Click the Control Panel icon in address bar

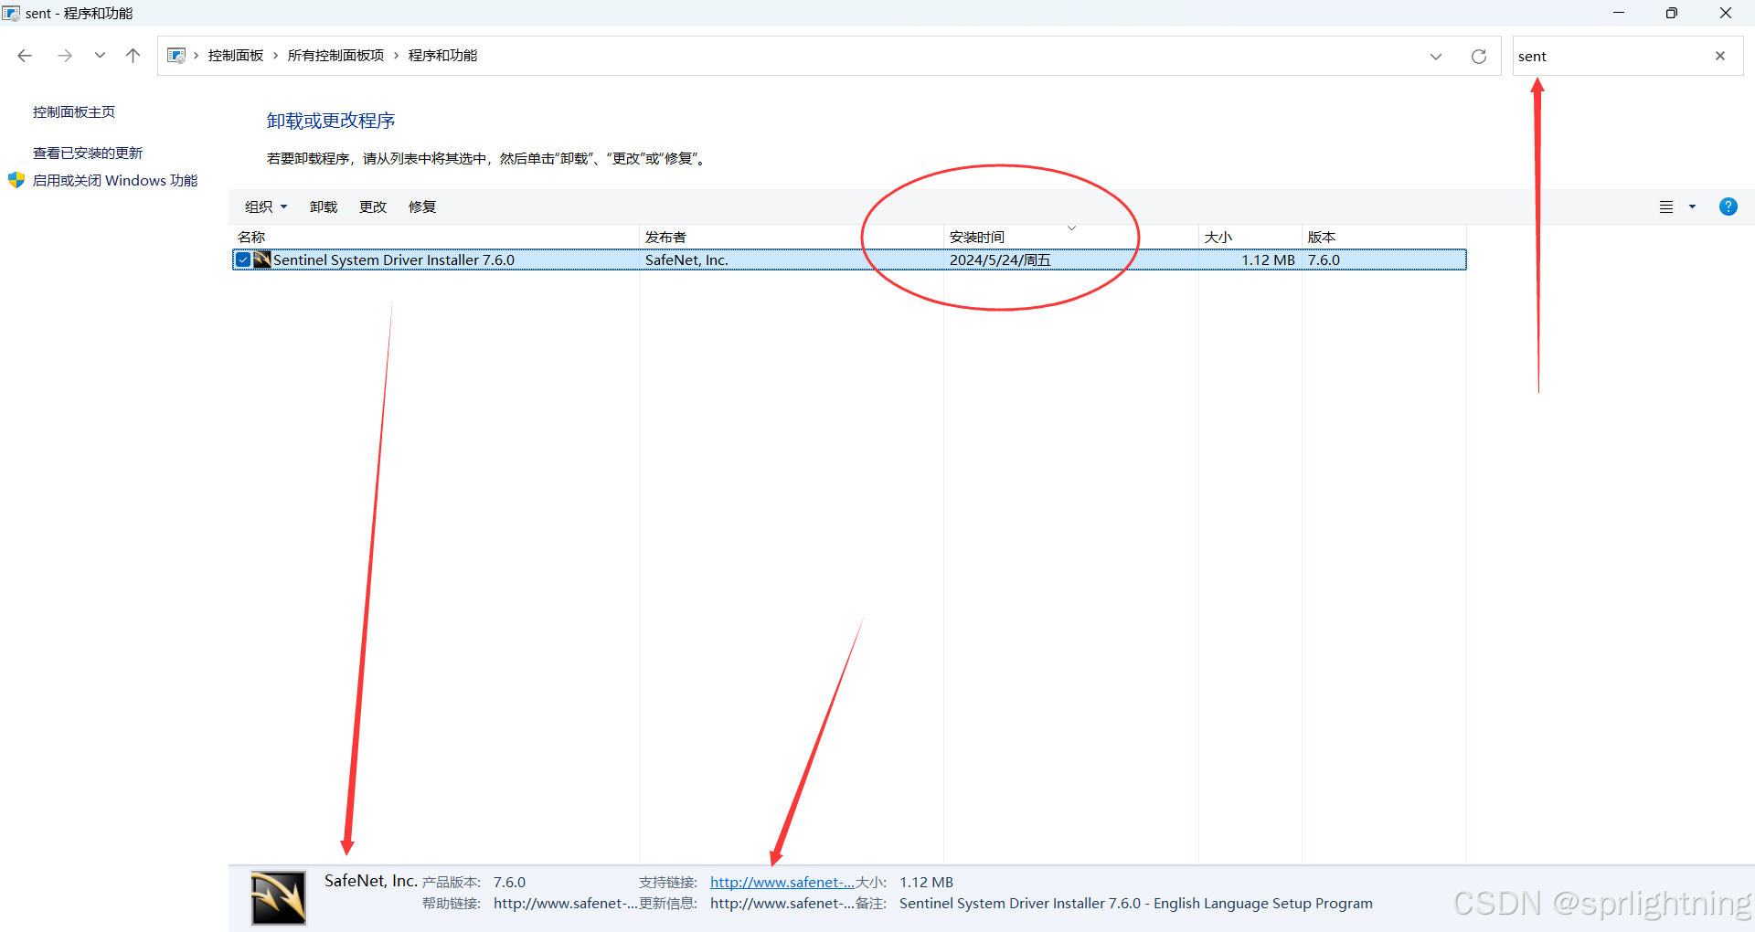tap(176, 56)
